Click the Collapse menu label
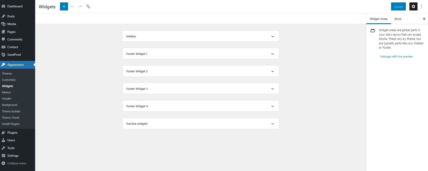 [17, 163]
